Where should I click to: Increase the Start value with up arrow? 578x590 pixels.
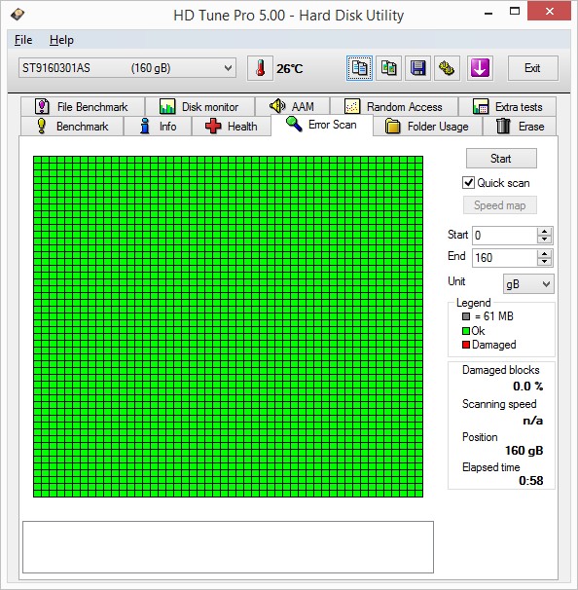point(544,231)
